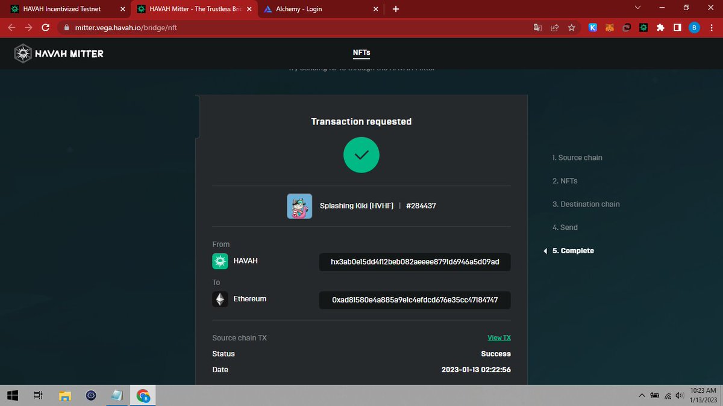Go to step 2. NFTs
This screenshot has height=406, width=723.
[565, 181]
